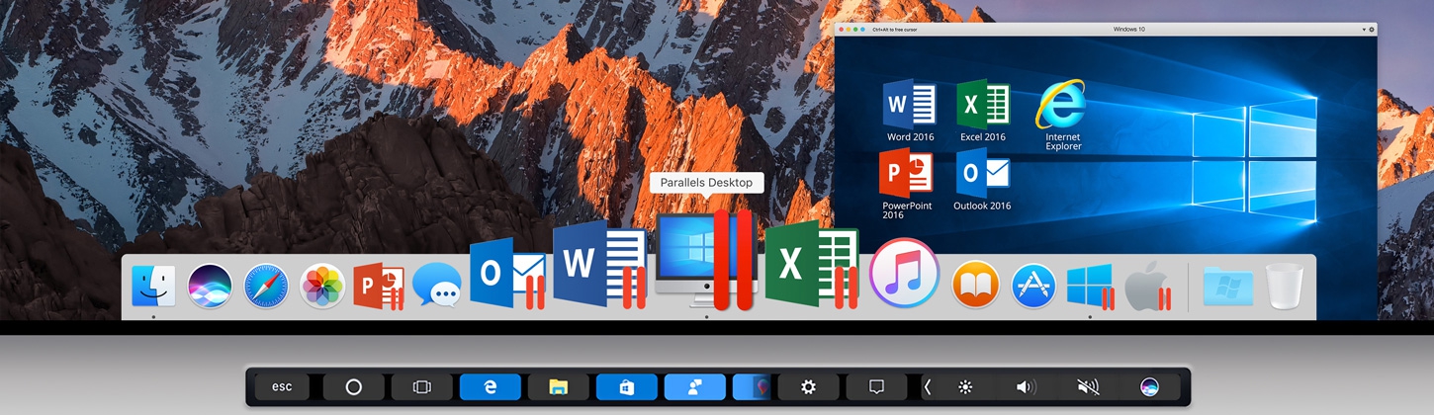Click the Windows 10 window title
The height and width of the screenshot is (415, 1434).
coord(1128,30)
